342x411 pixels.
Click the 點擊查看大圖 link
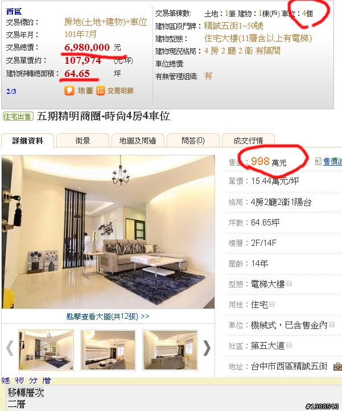pos(108,317)
